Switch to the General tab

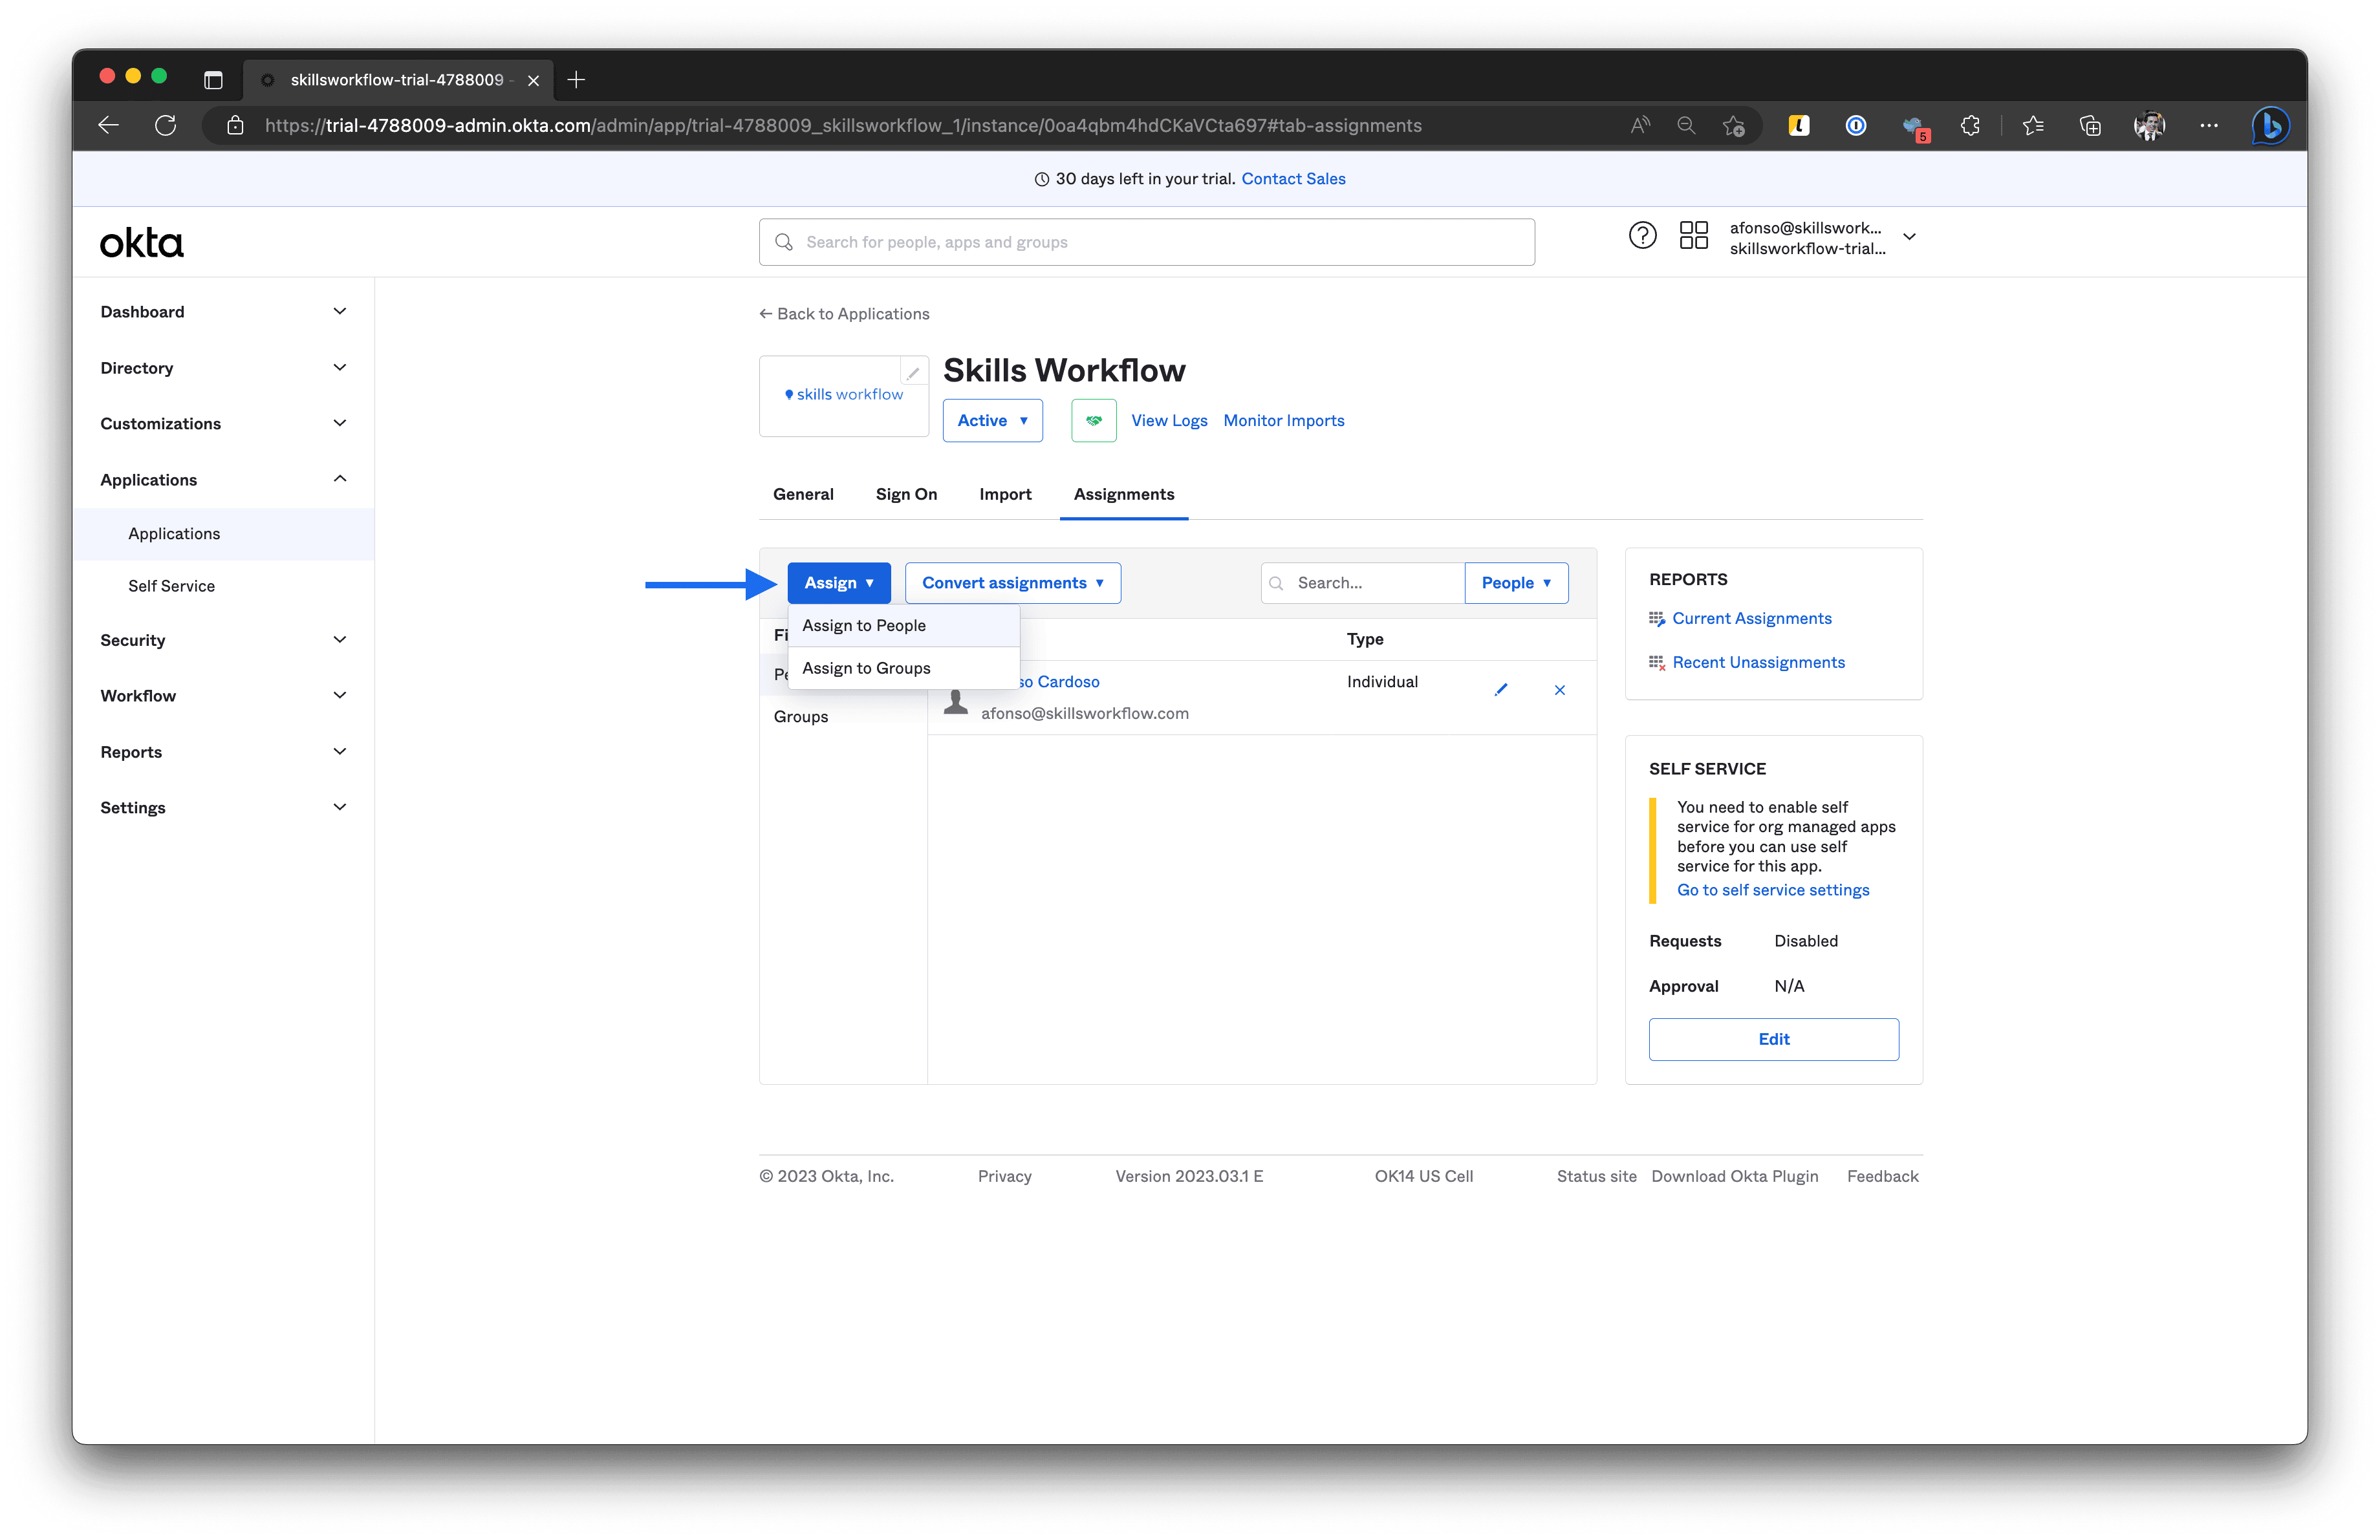point(803,495)
